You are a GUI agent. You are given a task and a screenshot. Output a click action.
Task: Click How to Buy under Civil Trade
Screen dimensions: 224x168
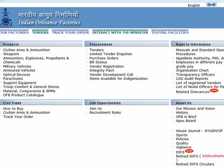point(13,109)
